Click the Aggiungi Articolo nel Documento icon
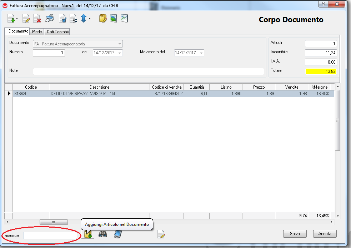This screenshot has height=248, width=351. click(88, 234)
